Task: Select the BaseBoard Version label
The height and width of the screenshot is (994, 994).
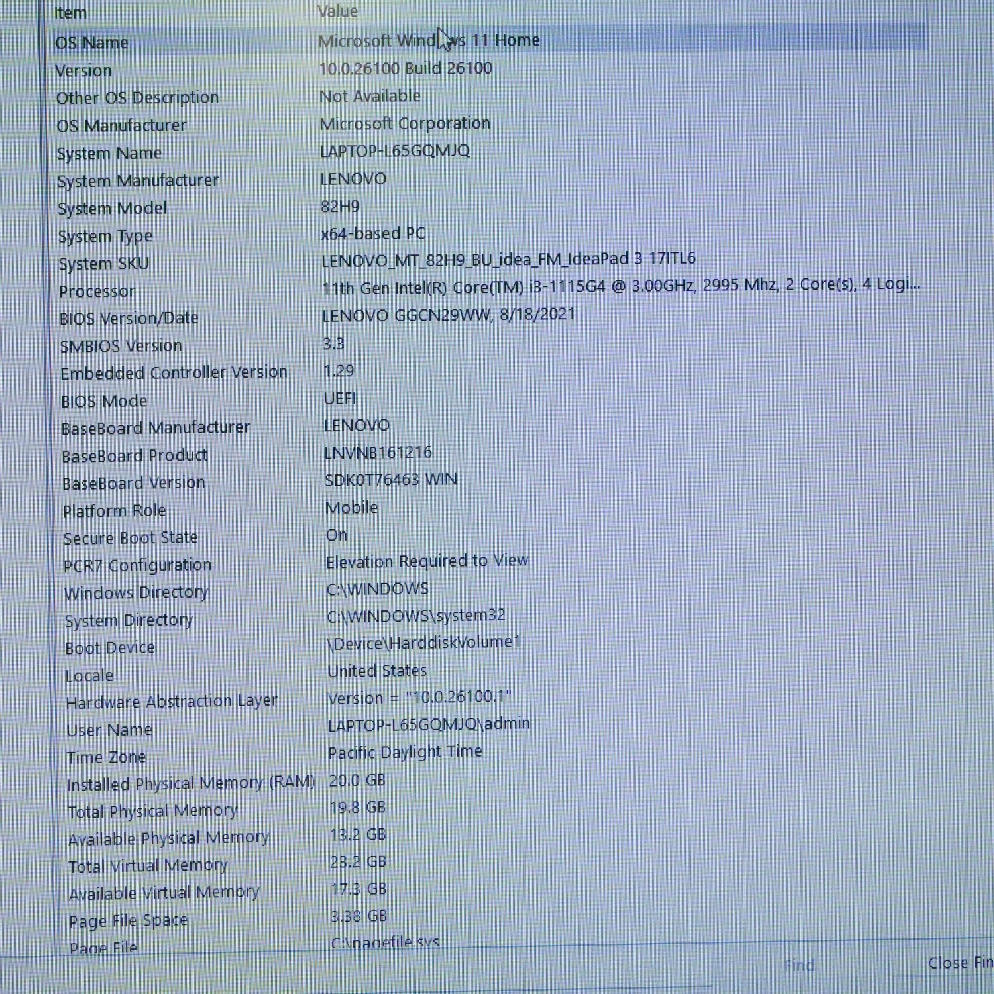Action: click(134, 483)
